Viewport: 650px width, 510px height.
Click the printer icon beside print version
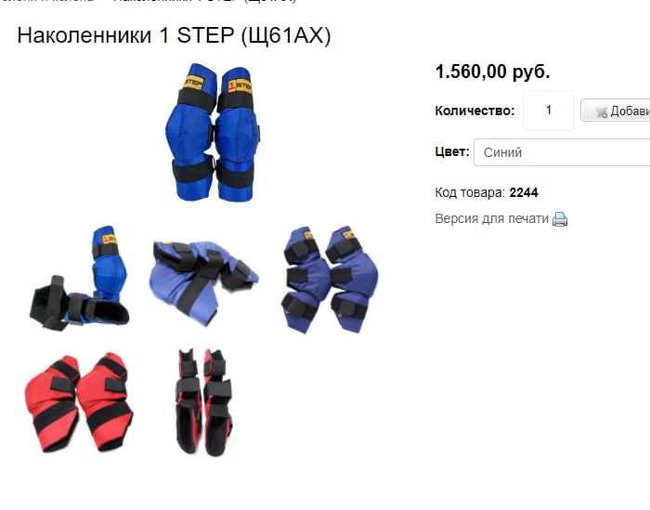tap(560, 219)
